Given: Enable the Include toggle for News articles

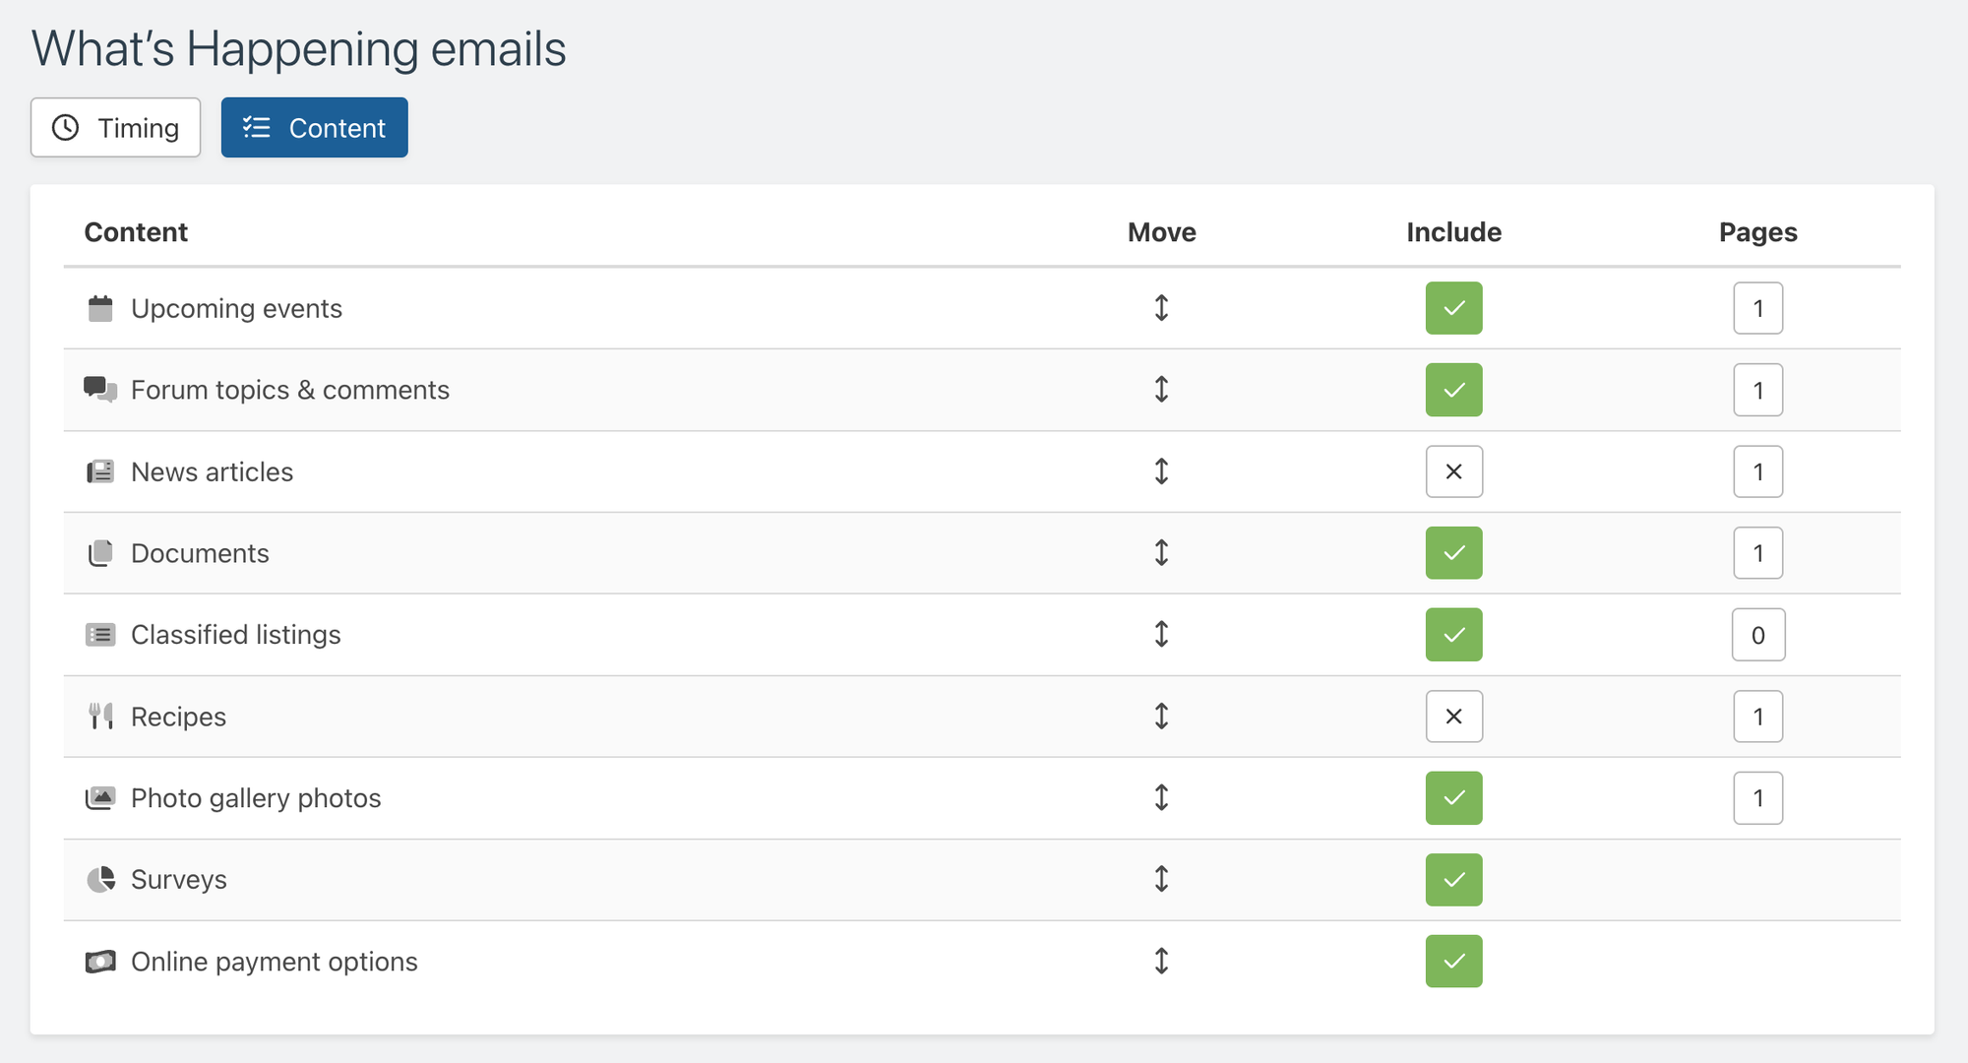Looking at the screenshot, I should coord(1453,471).
